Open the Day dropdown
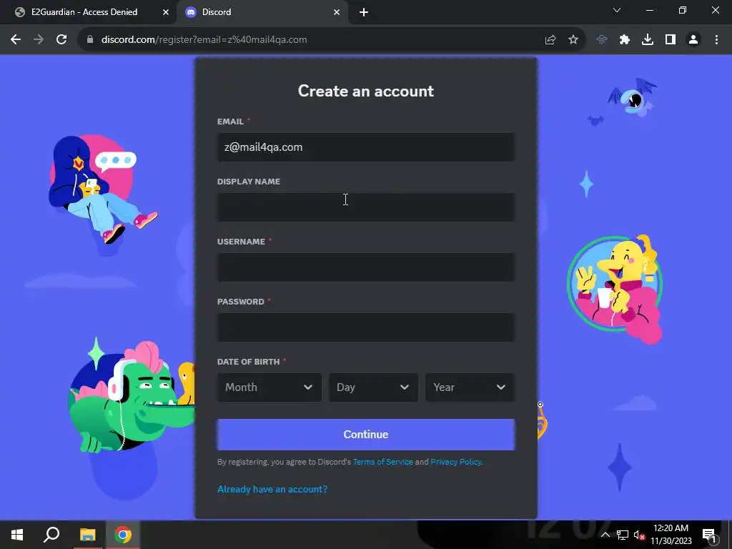Screen dimensions: 732x549 click(373, 387)
